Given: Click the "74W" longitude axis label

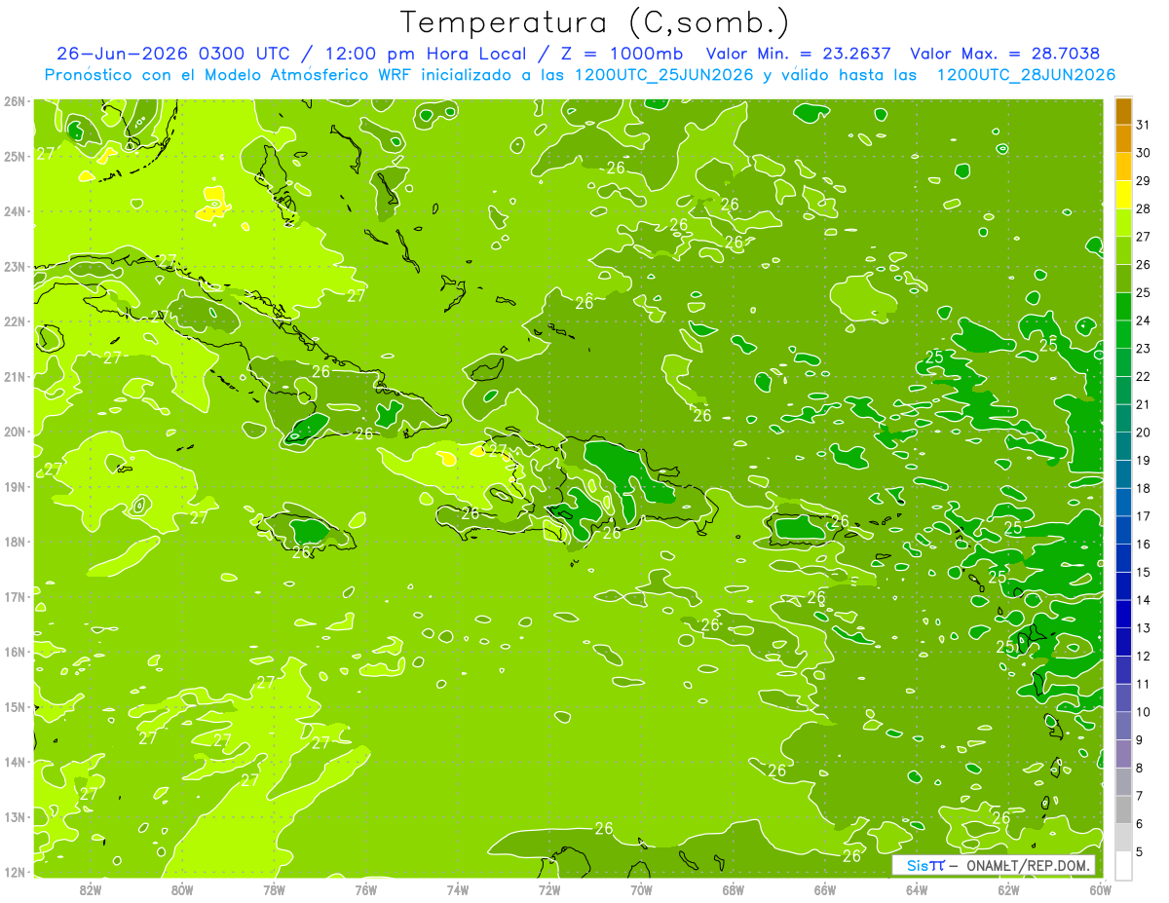Looking at the screenshot, I should point(457,889).
